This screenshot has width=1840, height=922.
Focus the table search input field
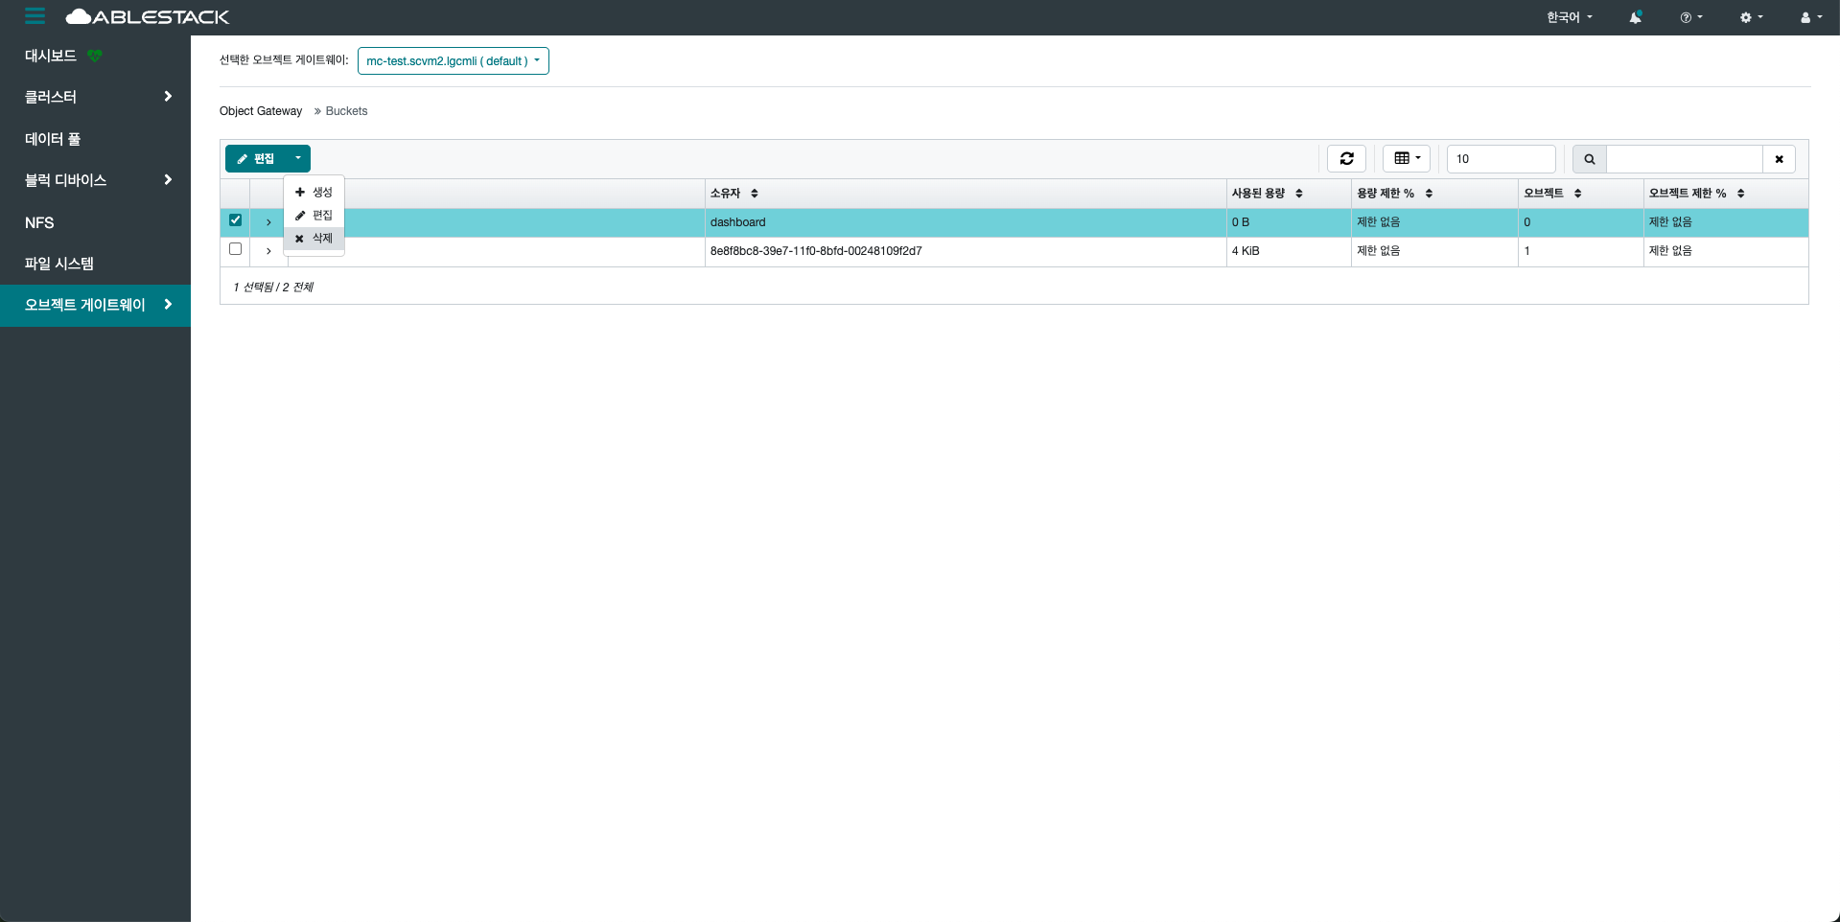point(1685,159)
